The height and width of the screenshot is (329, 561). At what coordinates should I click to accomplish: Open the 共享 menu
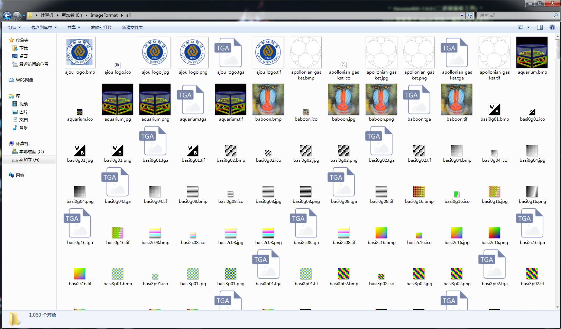[x=74, y=27]
